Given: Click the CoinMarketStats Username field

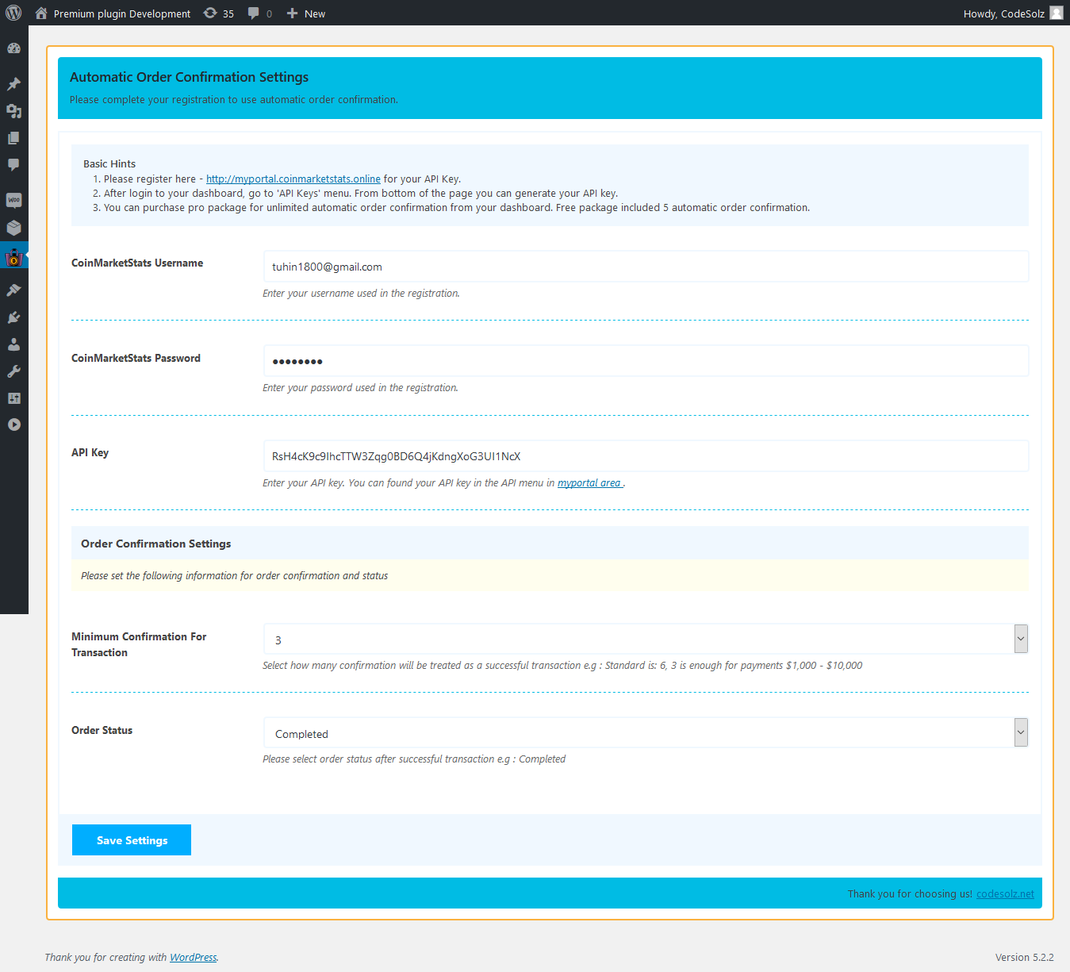Looking at the screenshot, I should tap(645, 267).
